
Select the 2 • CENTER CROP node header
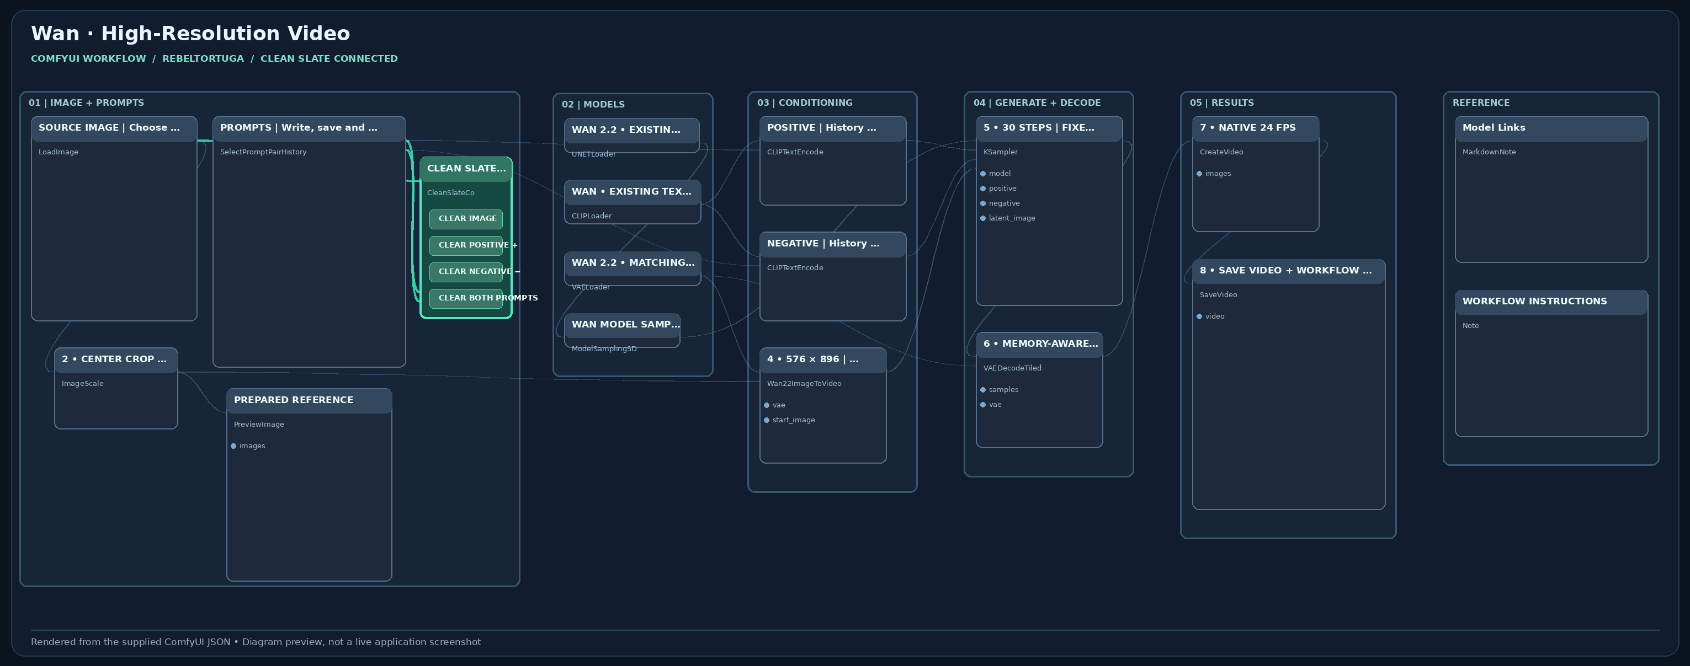click(x=116, y=360)
